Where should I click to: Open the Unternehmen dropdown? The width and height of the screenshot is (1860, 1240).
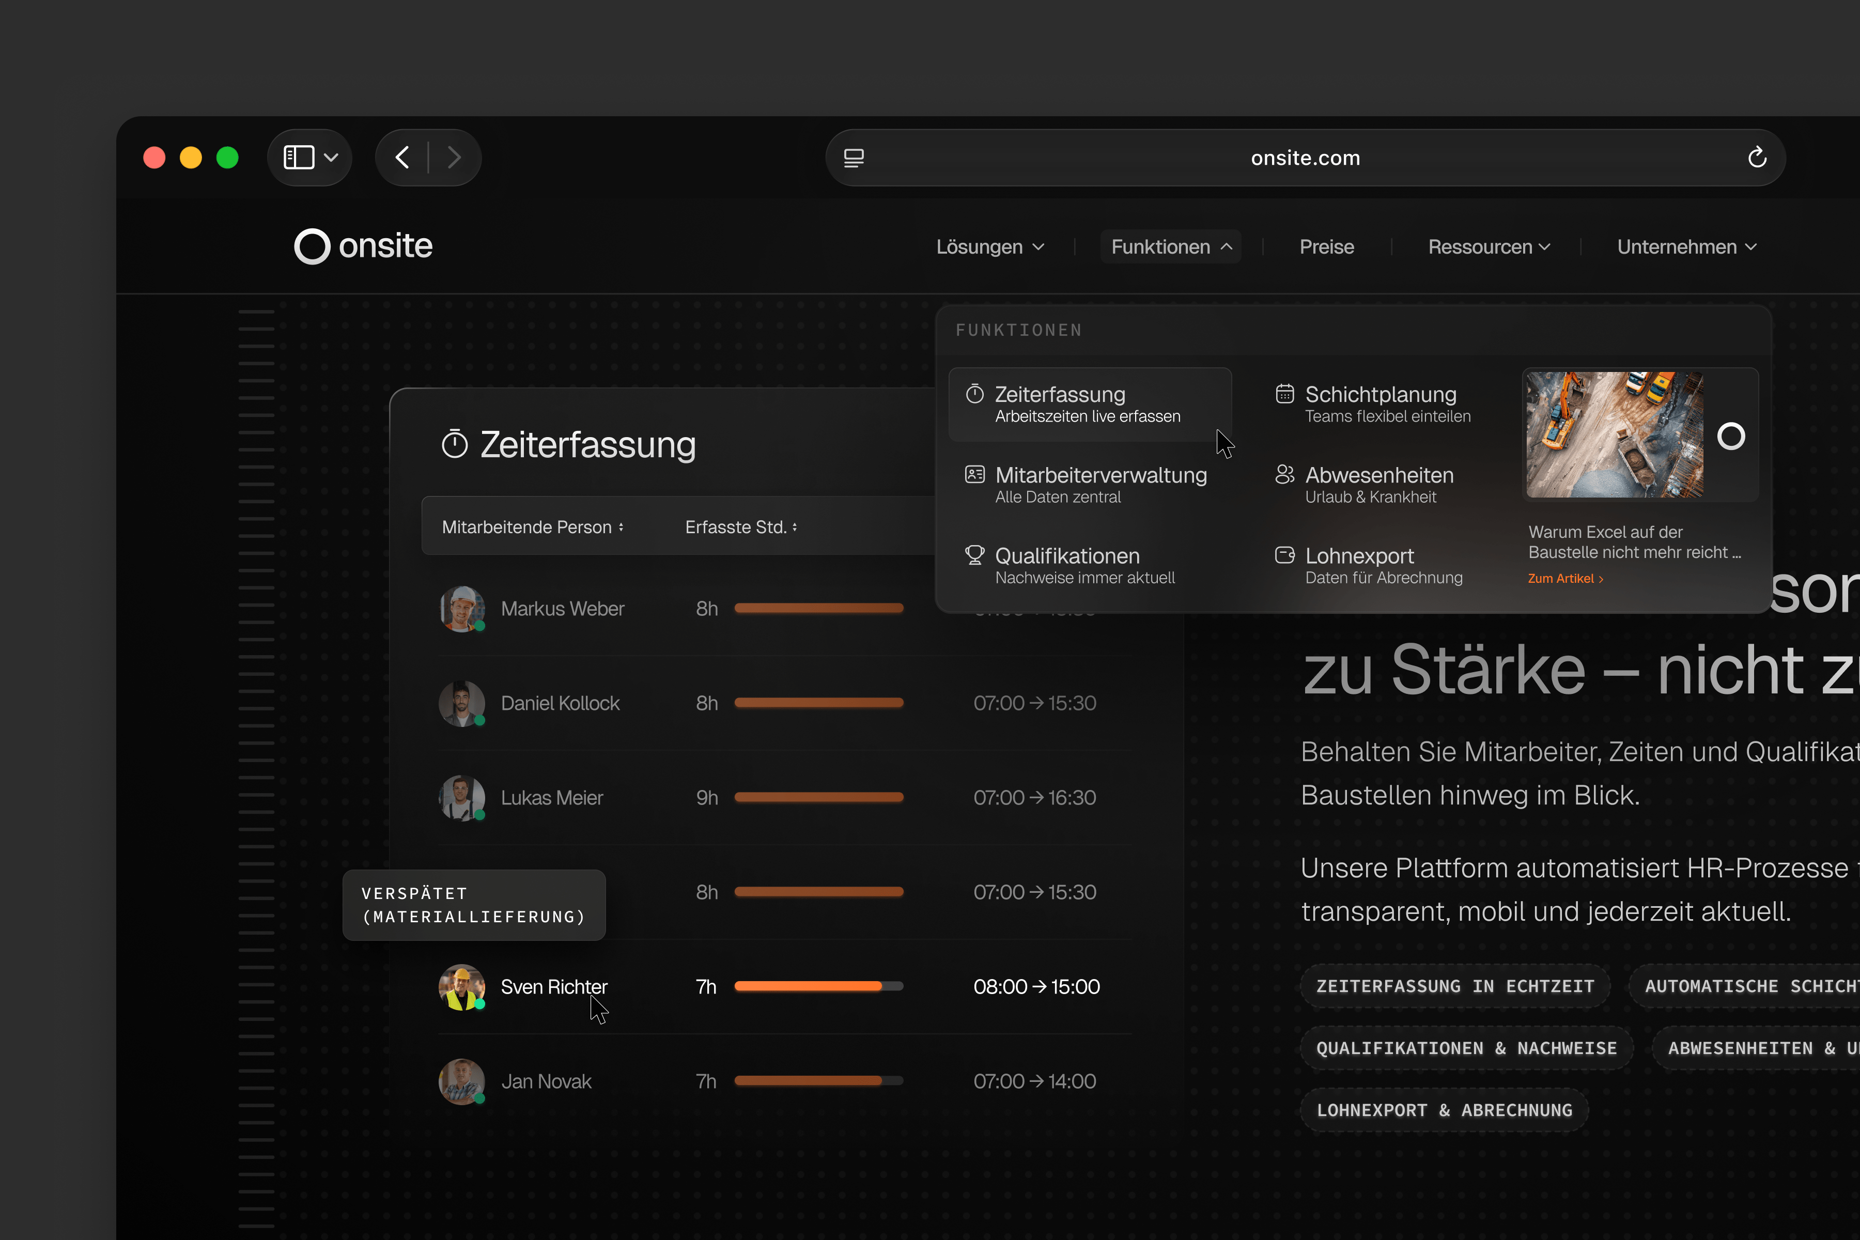point(1686,246)
